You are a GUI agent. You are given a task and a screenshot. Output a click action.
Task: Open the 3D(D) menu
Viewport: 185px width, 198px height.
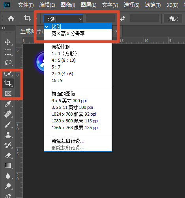[172, 5]
